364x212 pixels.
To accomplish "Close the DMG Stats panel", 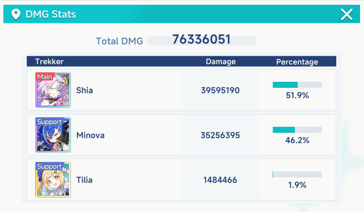I will pos(347,15).
